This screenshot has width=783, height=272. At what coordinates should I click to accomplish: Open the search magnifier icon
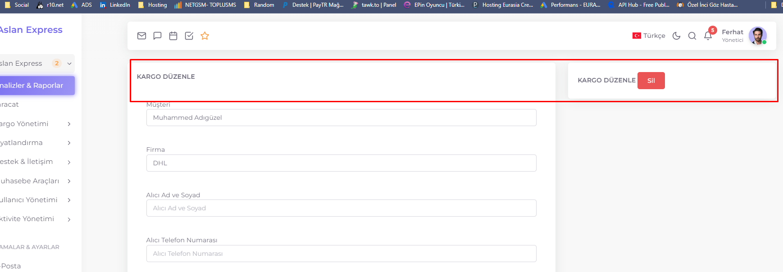pyautogui.click(x=692, y=36)
